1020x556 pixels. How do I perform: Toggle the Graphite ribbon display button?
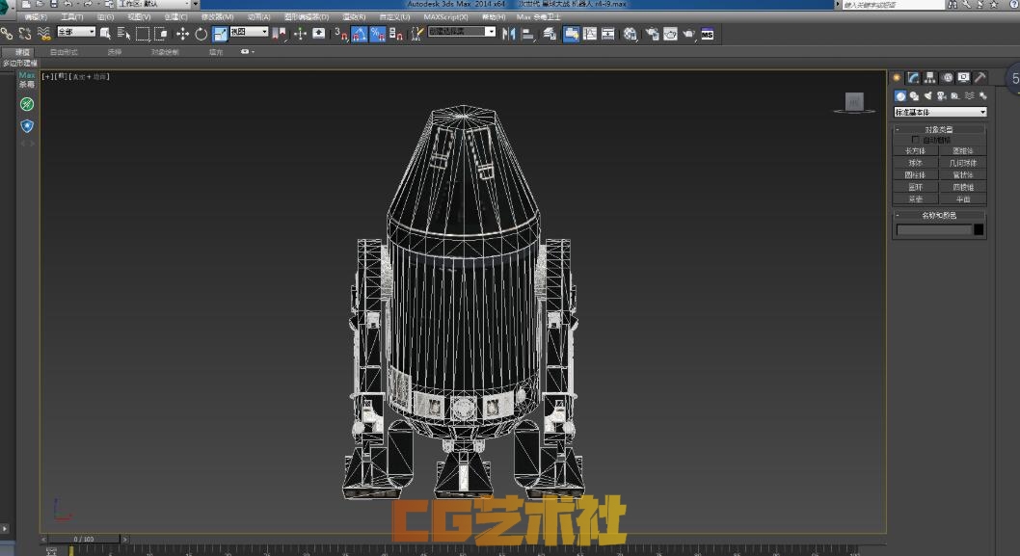(571, 34)
